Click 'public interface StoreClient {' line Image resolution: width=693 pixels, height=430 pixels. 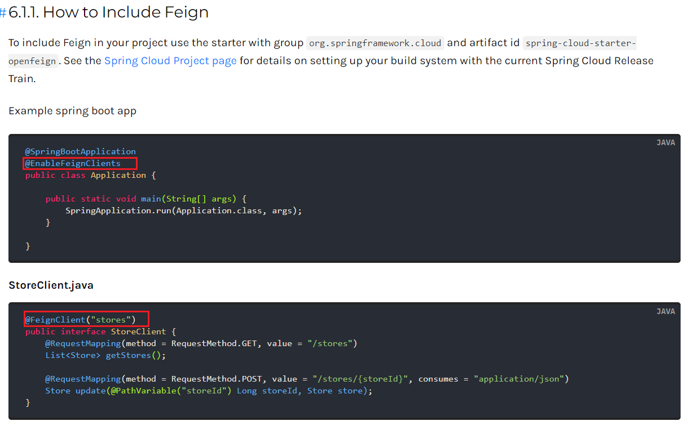pos(100,332)
